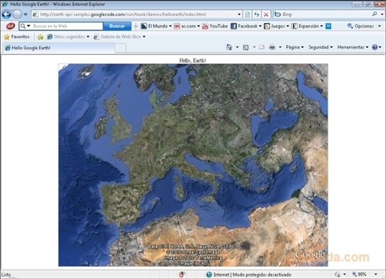Open the Herramientas menu

tap(353, 47)
